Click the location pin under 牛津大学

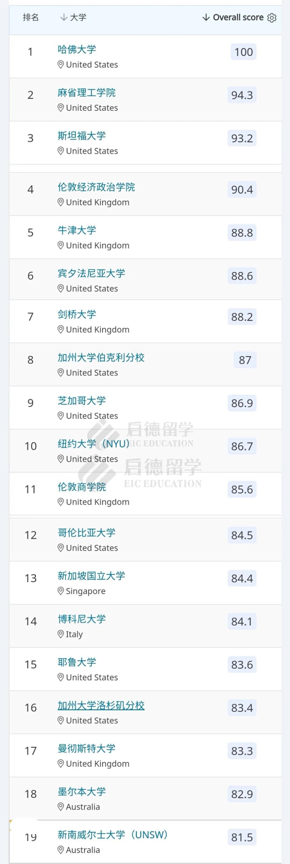[61, 246]
